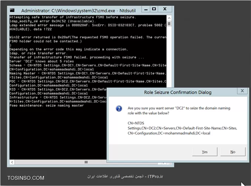This screenshot has height=186, width=251.
Task: Click the cmd window title bar text
Action: [x=78, y=11]
